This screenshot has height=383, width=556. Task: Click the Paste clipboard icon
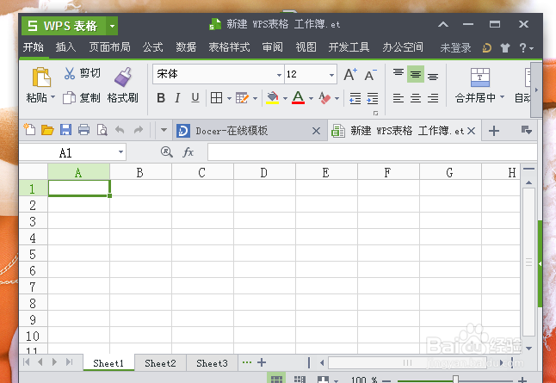click(41, 77)
